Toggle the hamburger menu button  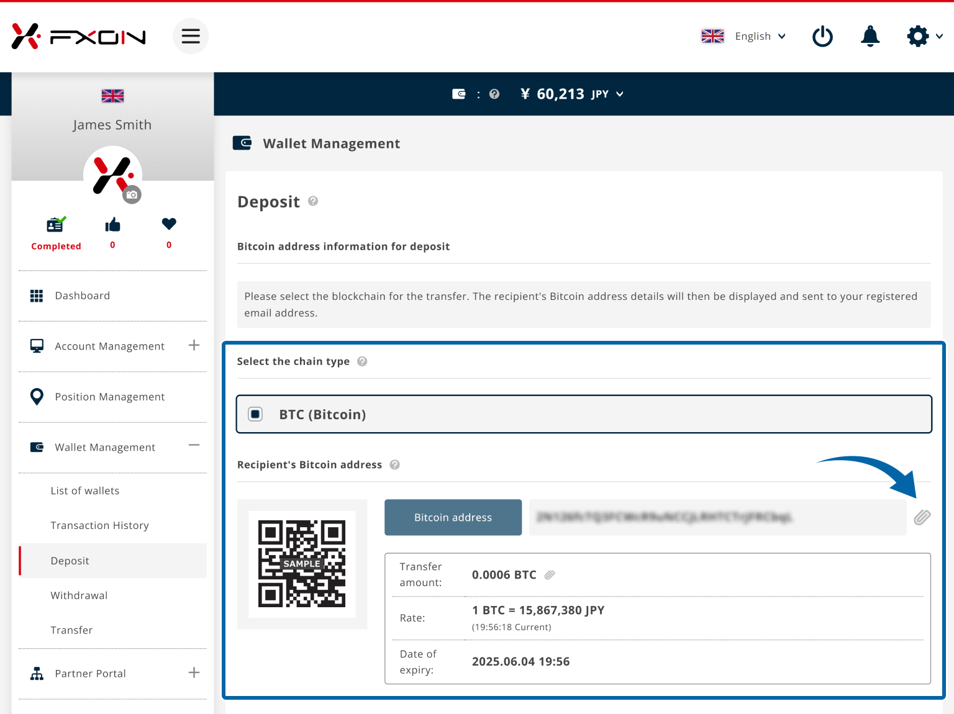click(191, 36)
